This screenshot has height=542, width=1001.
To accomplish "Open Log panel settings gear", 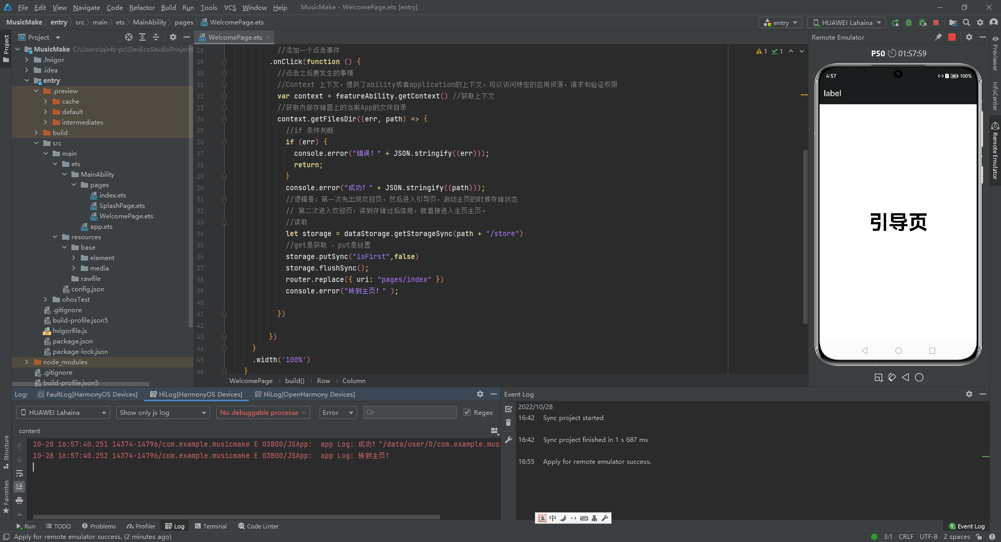I will point(480,394).
